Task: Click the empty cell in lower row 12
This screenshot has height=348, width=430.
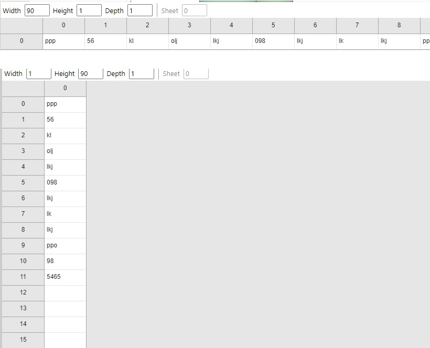Action: pos(65,293)
